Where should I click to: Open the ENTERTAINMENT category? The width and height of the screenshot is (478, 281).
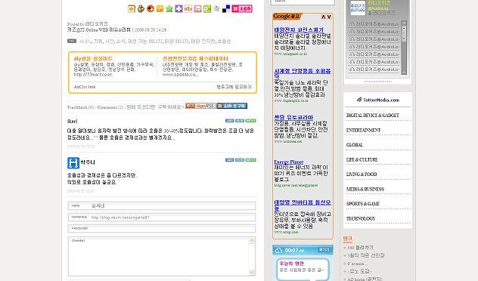tap(363, 130)
